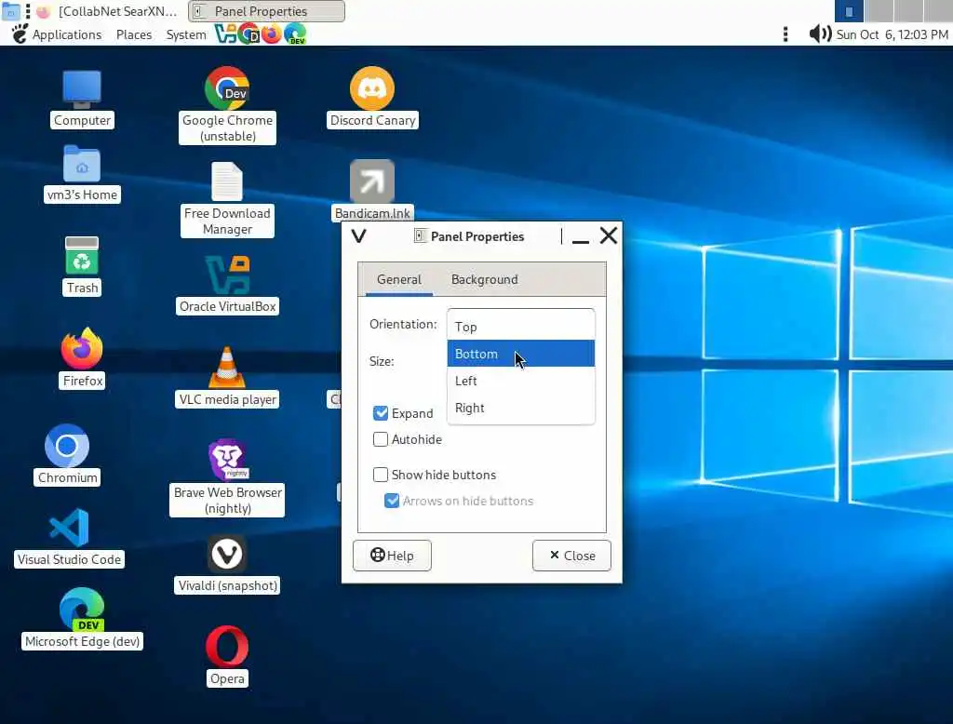
Task: Choose Right in Orientation dropdown list
Action: 521,408
